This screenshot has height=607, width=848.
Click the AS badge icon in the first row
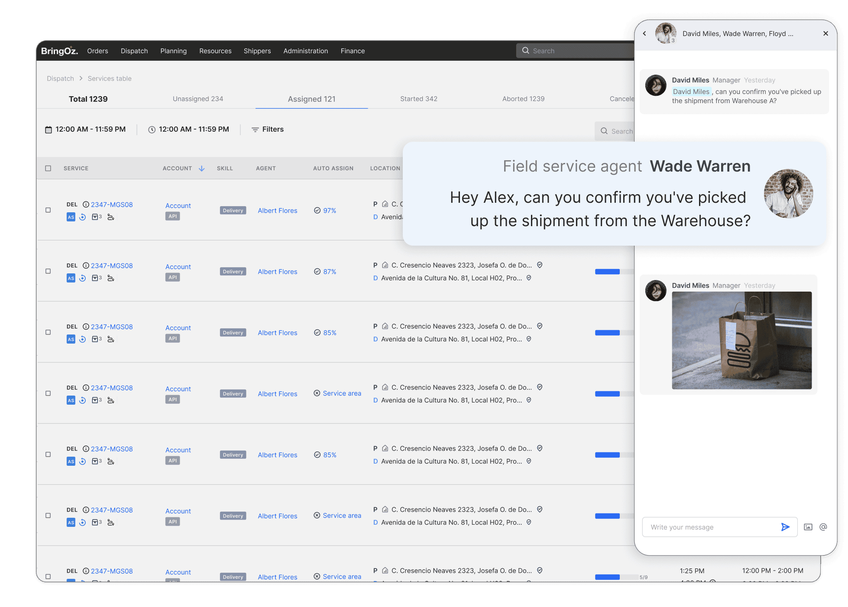(71, 217)
